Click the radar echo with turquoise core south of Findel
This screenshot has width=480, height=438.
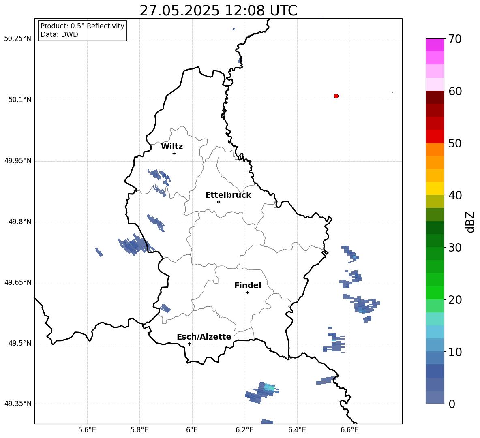tap(262, 393)
